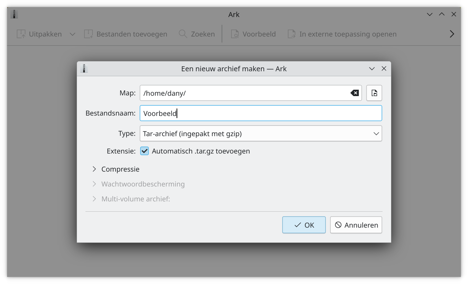468x284 pixels.
Task: Click In externe toepassing openen
Action: 342,34
